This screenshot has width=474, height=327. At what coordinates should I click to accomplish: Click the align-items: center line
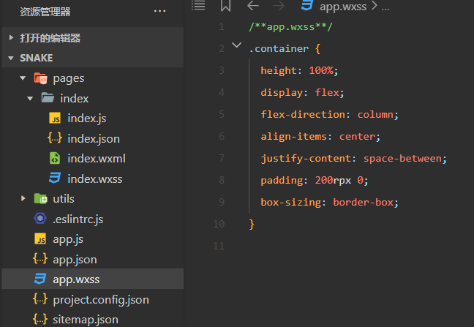[x=320, y=136]
